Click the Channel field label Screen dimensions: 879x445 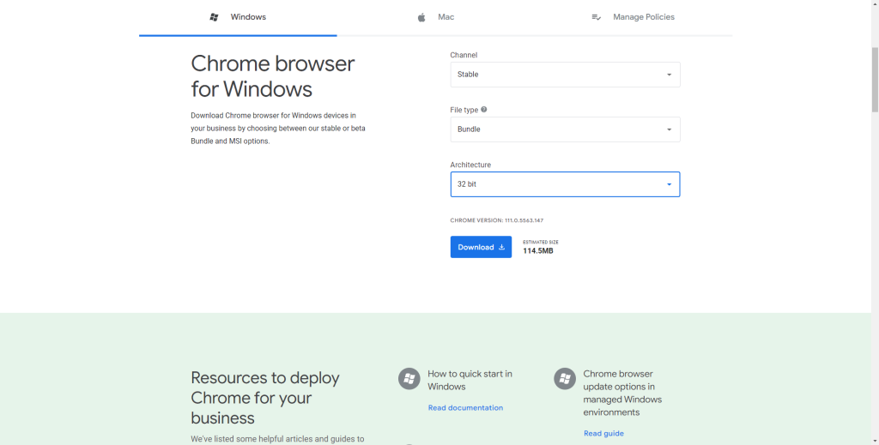[x=464, y=55]
